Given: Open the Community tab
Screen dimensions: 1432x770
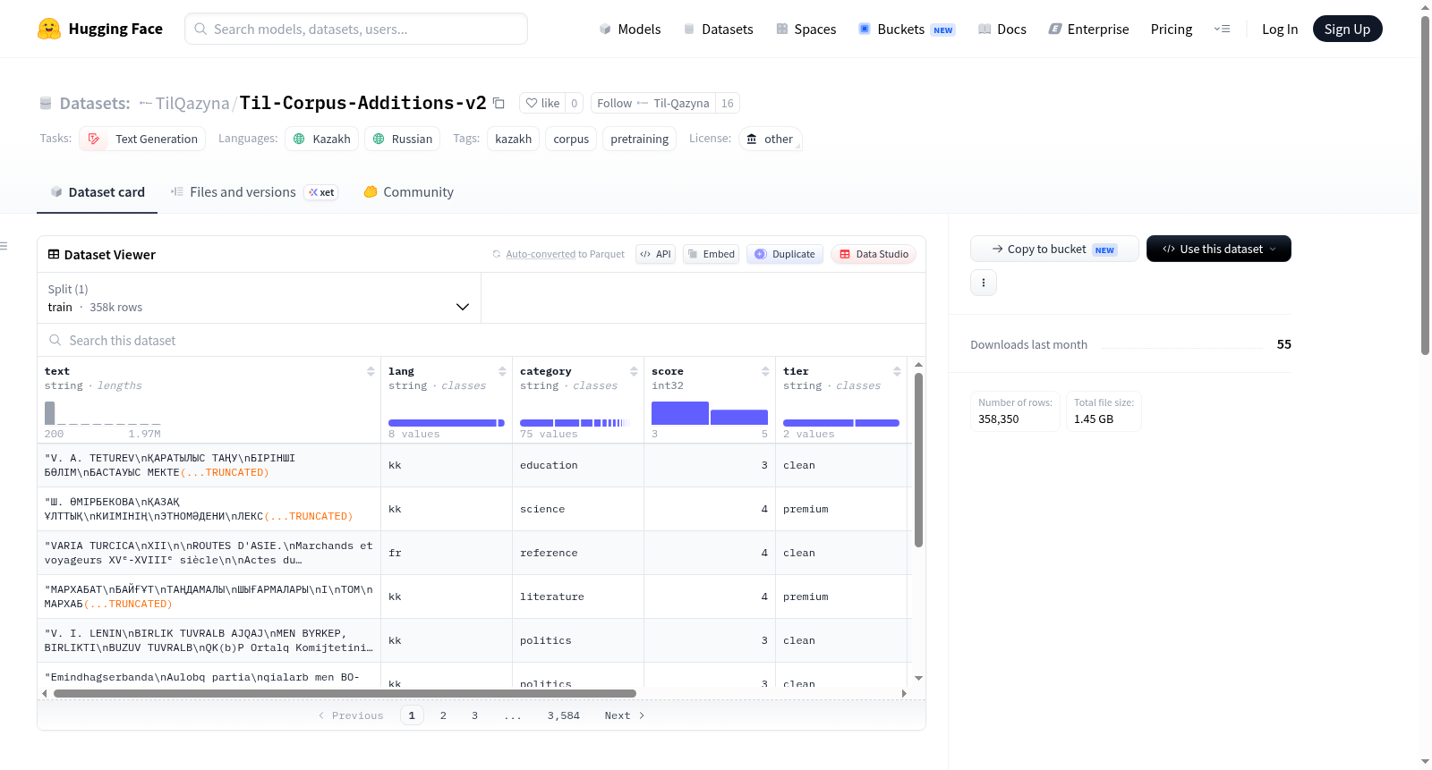Looking at the screenshot, I should (x=408, y=192).
